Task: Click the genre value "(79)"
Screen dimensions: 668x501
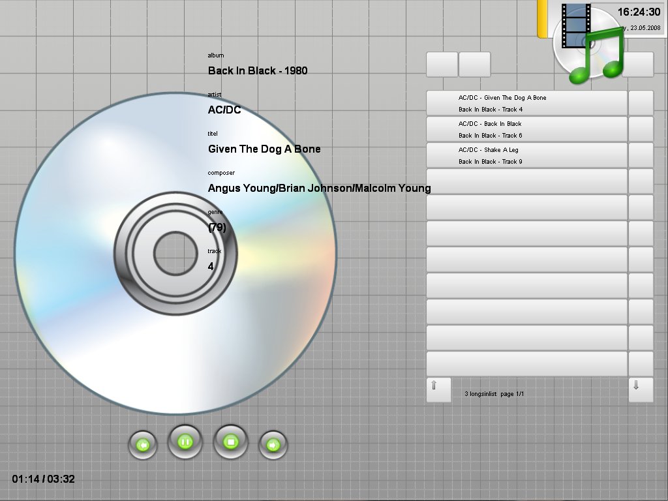Action: point(217,228)
